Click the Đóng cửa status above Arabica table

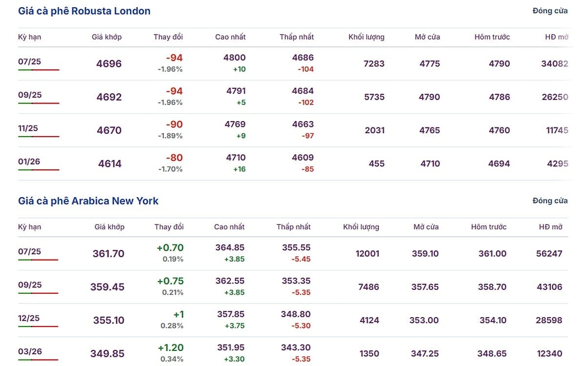tap(550, 201)
